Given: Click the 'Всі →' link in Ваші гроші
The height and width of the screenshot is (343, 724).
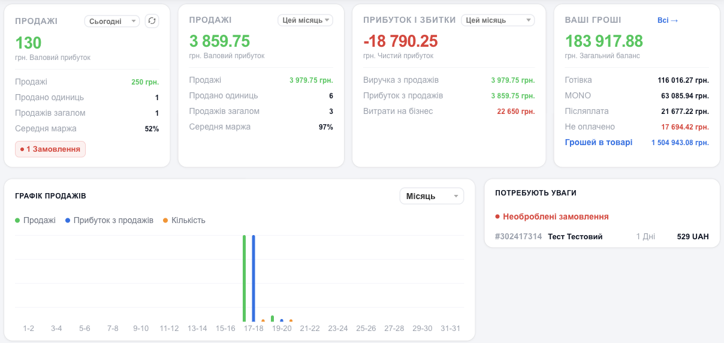Looking at the screenshot, I should pos(668,20).
